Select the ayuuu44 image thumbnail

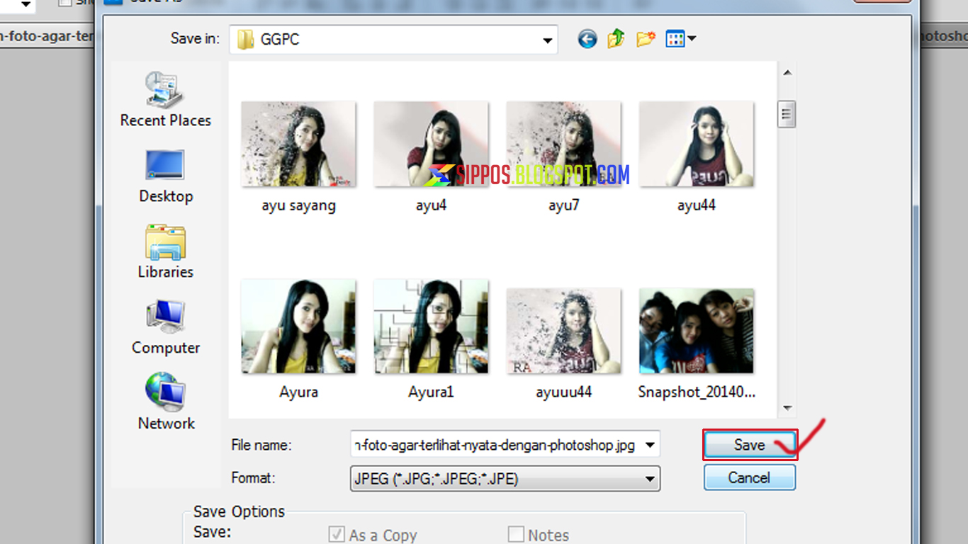[x=563, y=331]
